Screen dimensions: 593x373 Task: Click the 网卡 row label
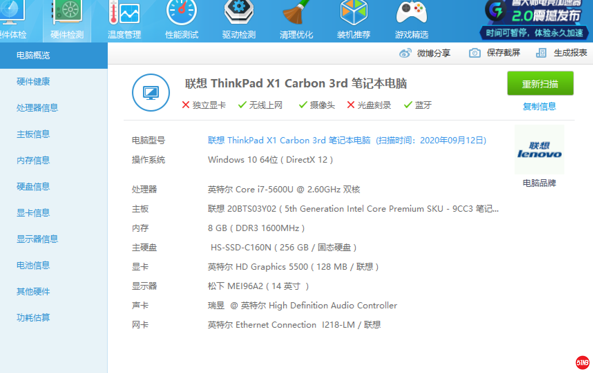click(140, 325)
